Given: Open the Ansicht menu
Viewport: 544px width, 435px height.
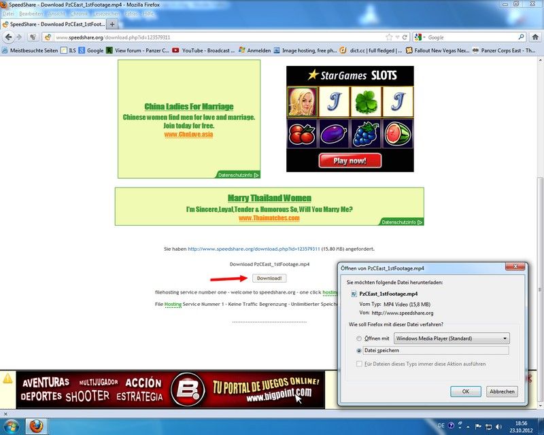Looking at the screenshot, I should coord(56,14).
